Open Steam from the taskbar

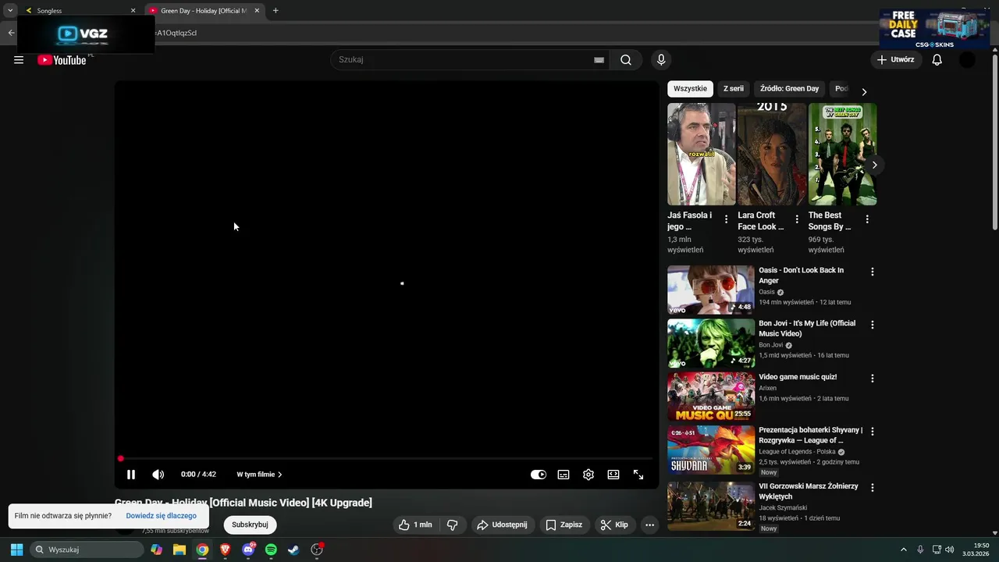tap(293, 550)
